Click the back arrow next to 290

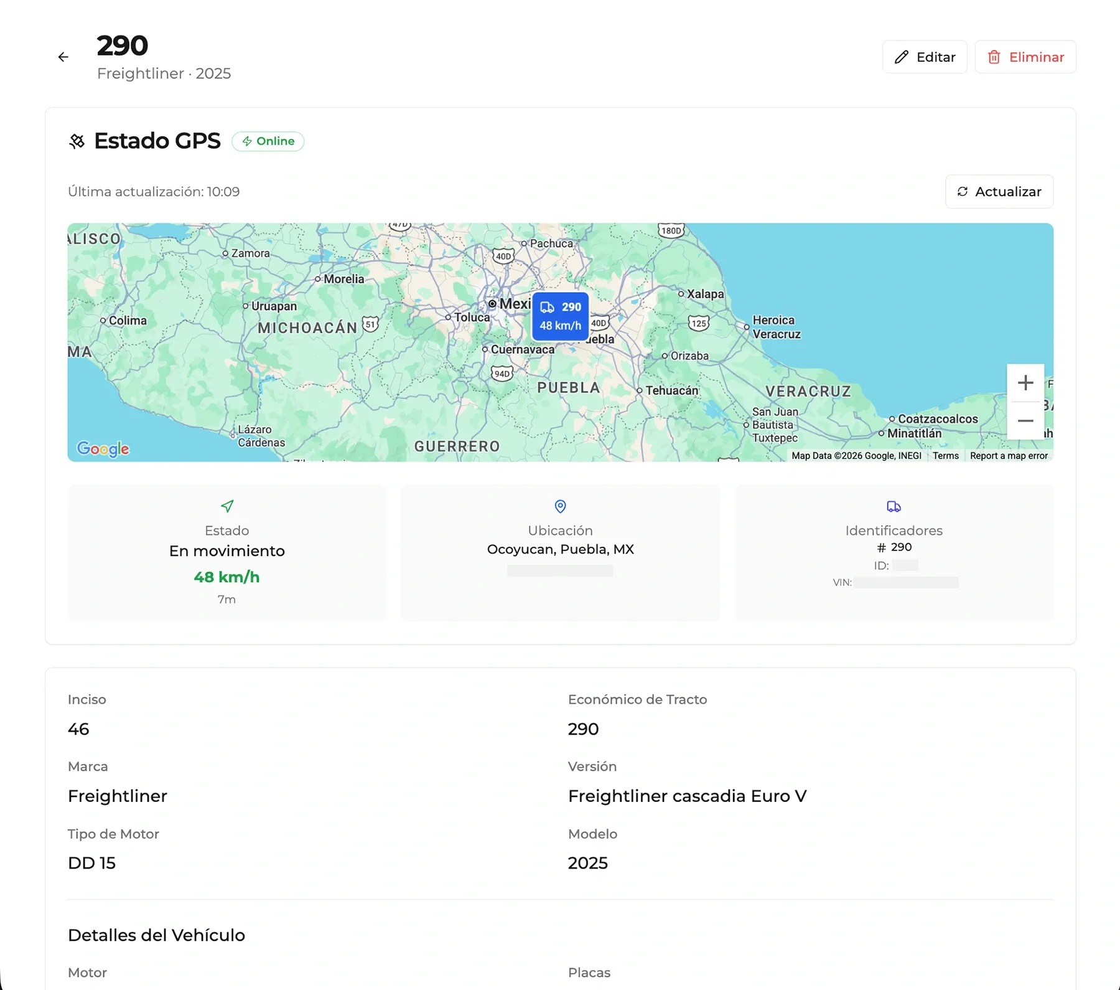[x=63, y=57]
